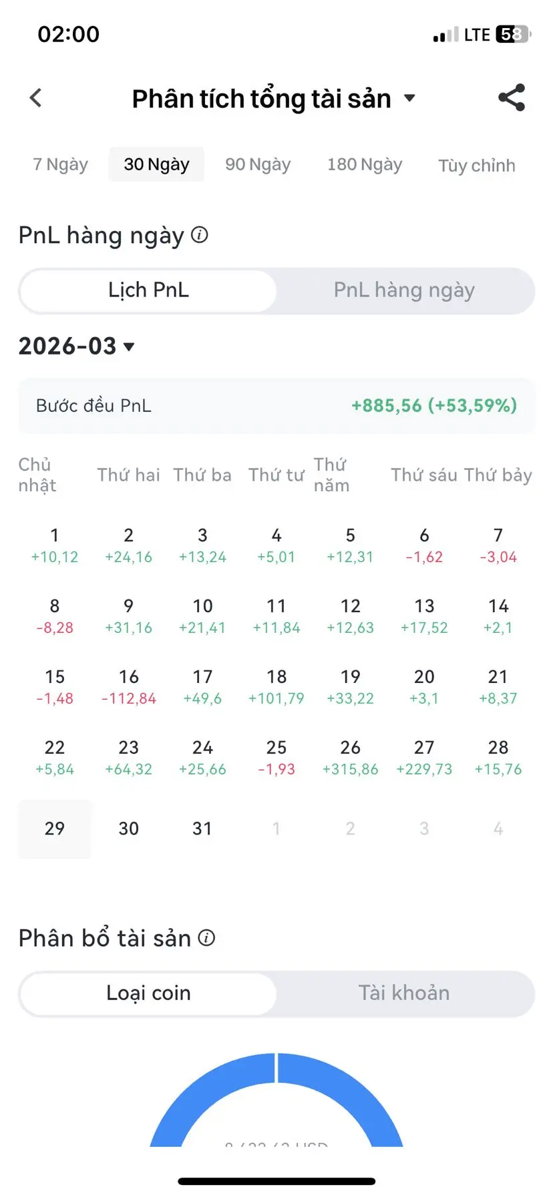
Task: Select day 16 with -112,84 PnL
Action: 129,686
